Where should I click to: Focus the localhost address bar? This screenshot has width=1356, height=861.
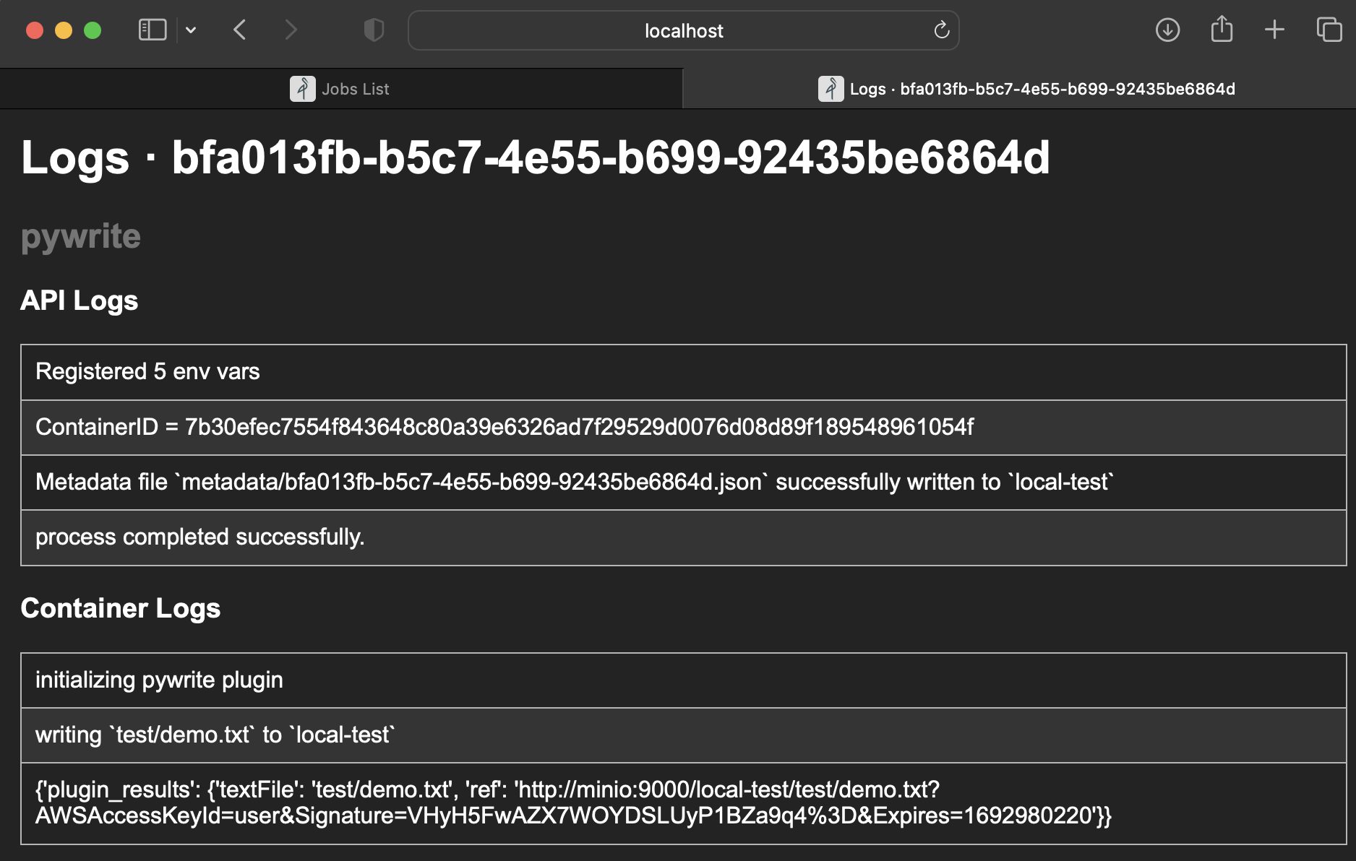pyautogui.click(x=683, y=30)
